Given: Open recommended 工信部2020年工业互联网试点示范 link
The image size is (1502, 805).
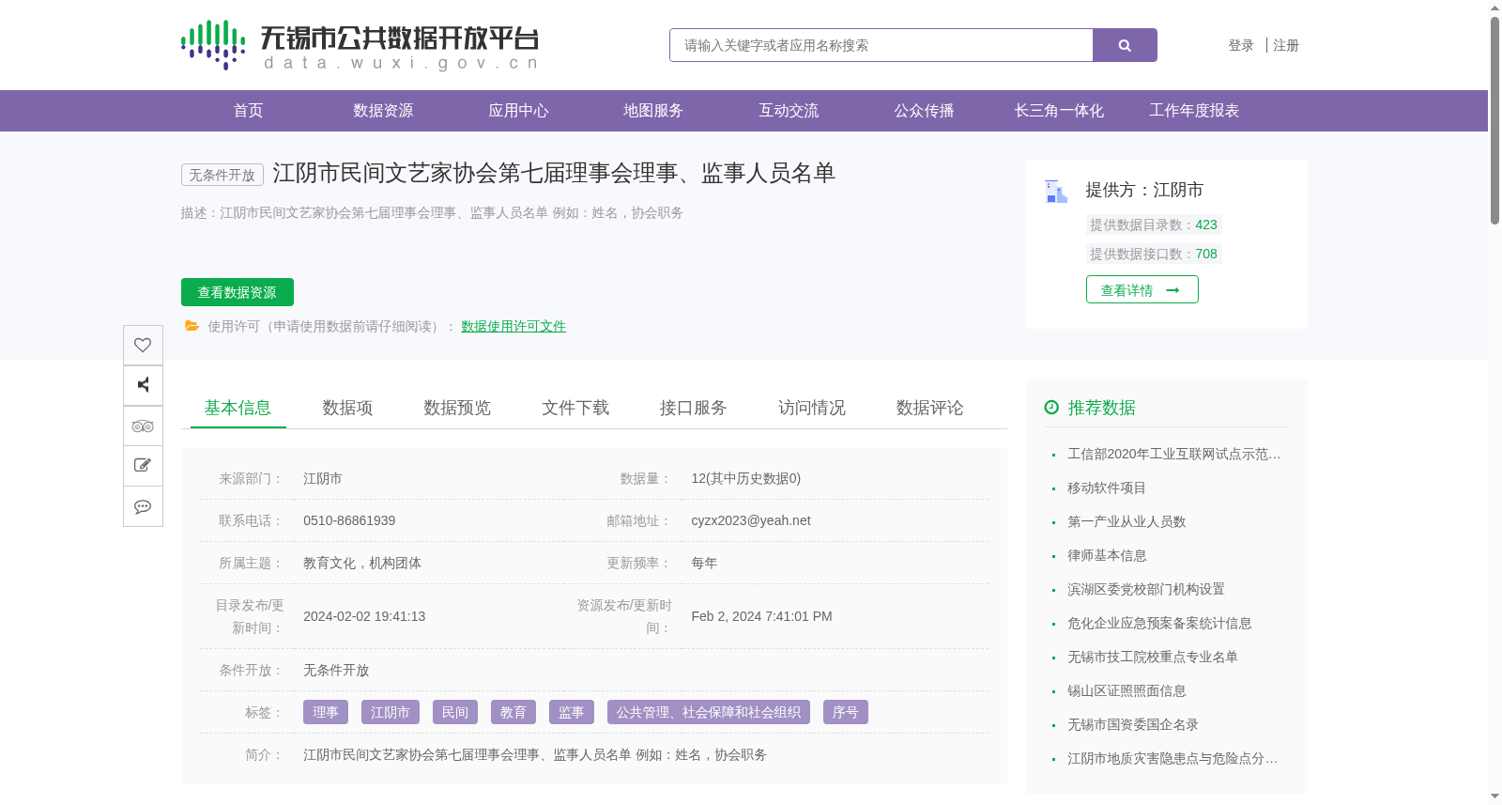Looking at the screenshot, I should pyautogui.click(x=1174, y=454).
